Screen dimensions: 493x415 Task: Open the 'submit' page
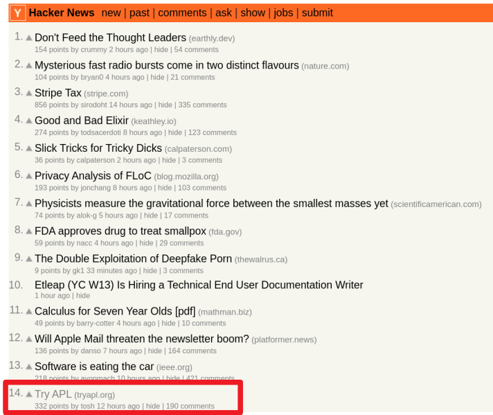[317, 13]
